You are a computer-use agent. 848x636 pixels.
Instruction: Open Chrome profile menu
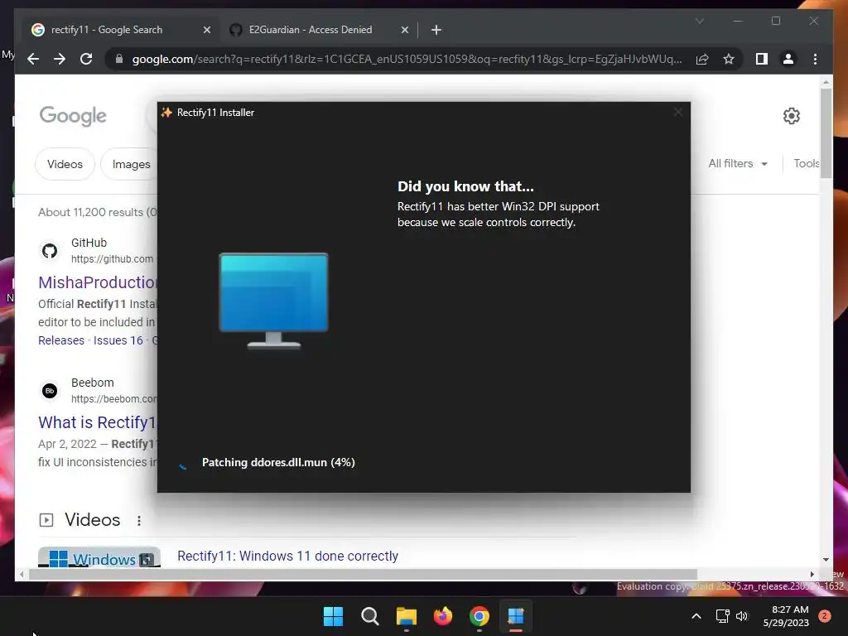click(788, 59)
